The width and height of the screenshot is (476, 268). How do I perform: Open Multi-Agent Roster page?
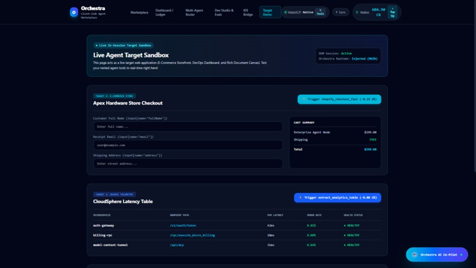pyautogui.click(x=194, y=12)
